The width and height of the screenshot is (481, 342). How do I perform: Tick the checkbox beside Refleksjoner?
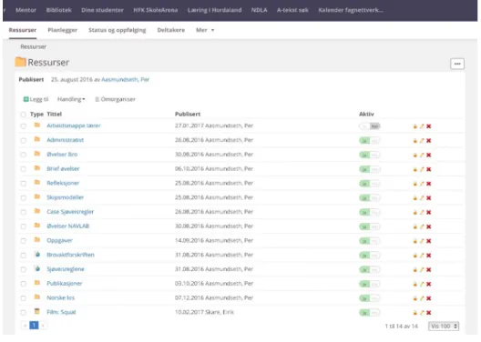(x=24, y=184)
